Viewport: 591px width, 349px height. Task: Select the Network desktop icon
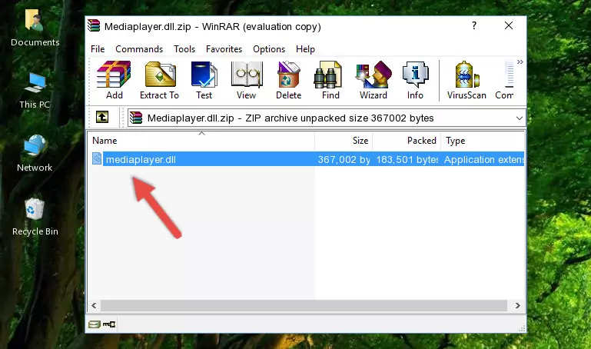point(35,154)
